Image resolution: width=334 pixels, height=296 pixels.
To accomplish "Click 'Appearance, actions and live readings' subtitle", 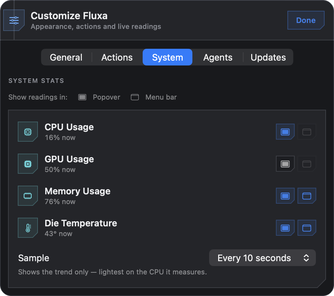I will tap(96, 26).
